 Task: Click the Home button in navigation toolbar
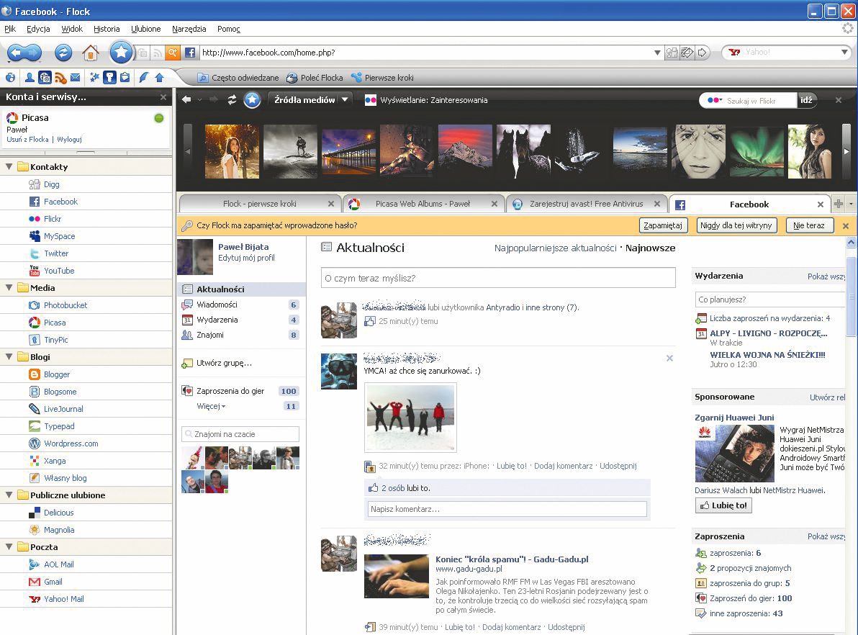[90, 53]
